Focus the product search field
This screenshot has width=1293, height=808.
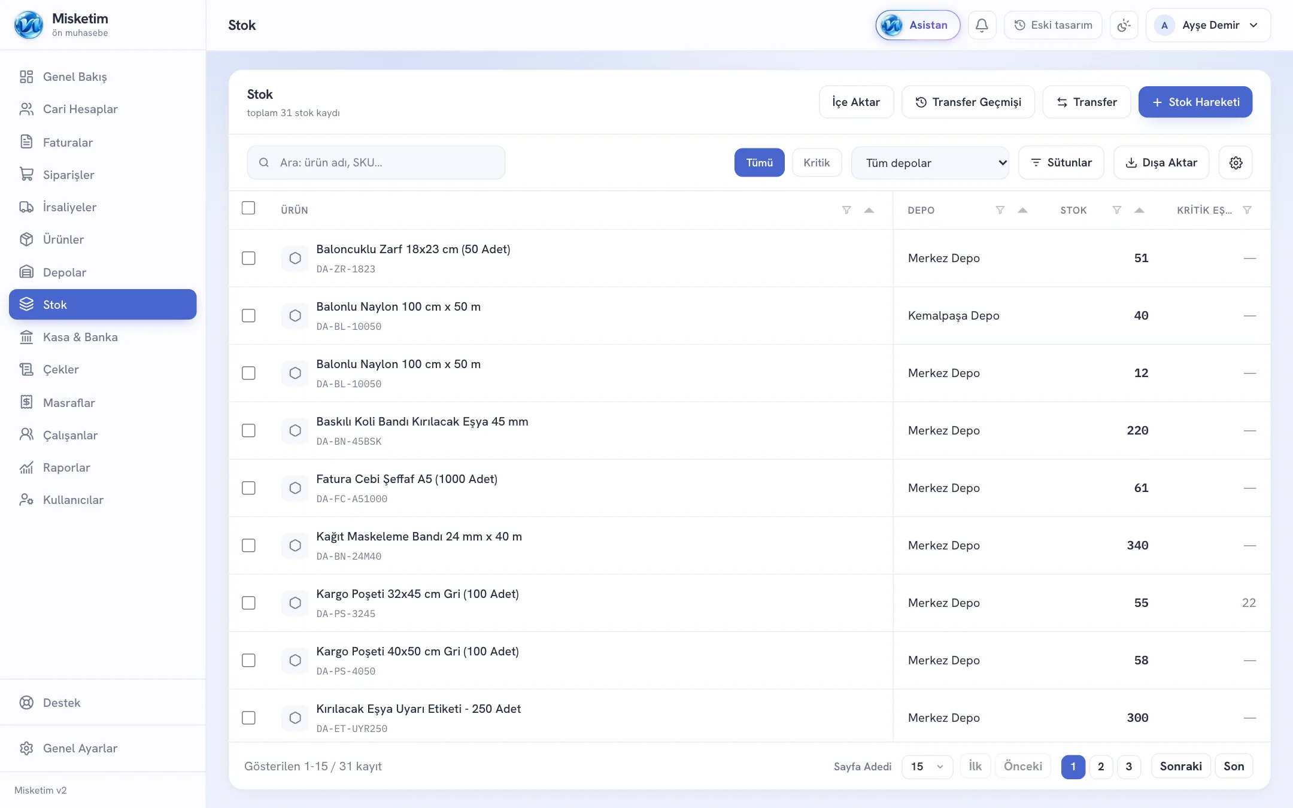point(376,163)
